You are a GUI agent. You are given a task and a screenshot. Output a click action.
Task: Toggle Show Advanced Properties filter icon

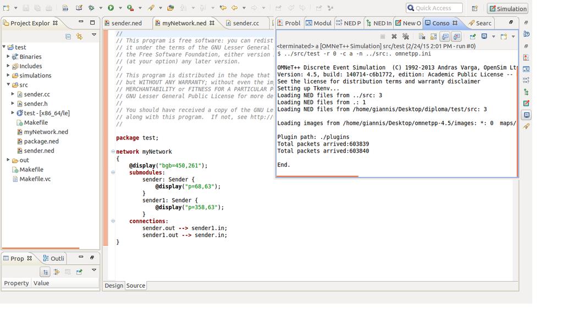click(x=57, y=272)
